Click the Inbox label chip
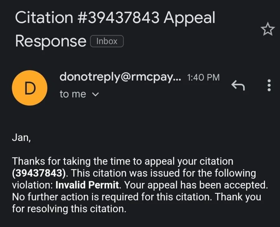The image size is (280, 227). point(107,41)
